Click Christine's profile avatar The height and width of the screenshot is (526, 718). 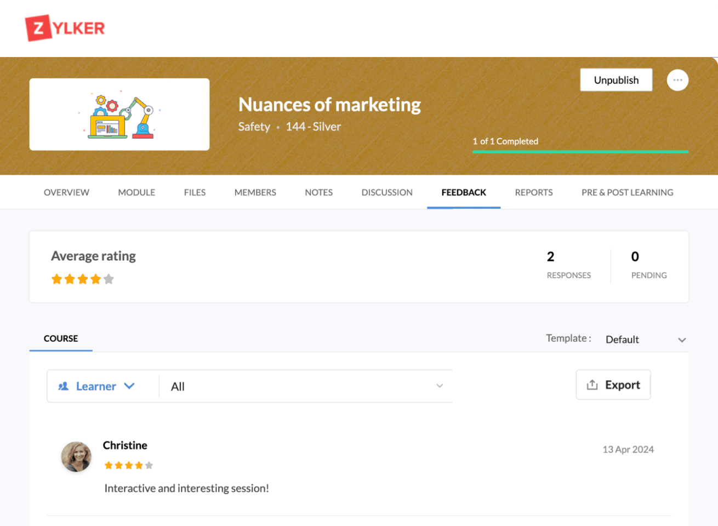(x=76, y=456)
